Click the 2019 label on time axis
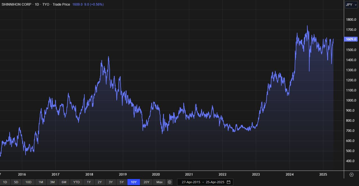The height and width of the screenshot is (186, 359). coord(123,174)
